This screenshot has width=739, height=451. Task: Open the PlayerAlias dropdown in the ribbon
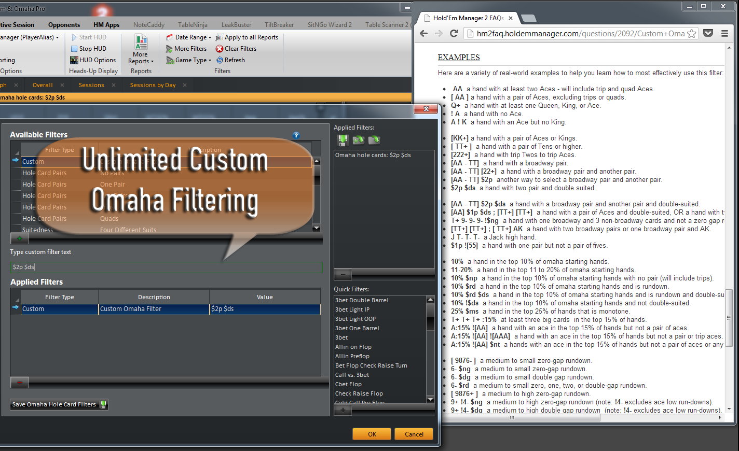pos(57,38)
